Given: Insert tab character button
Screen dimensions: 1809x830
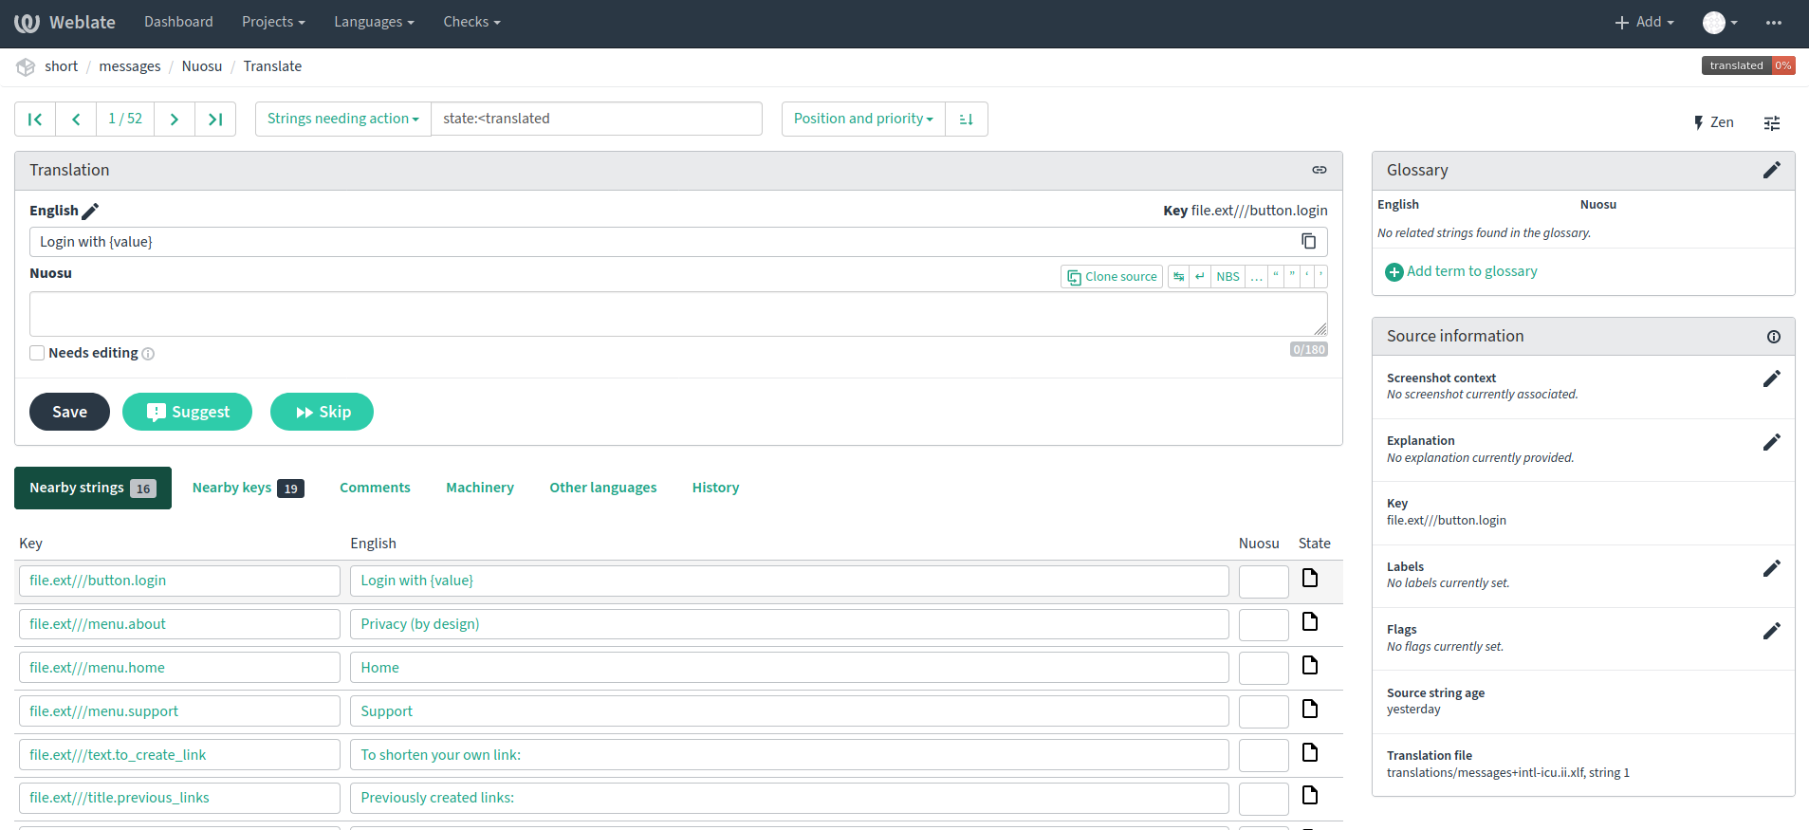Looking at the screenshot, I should point(1178,276).
